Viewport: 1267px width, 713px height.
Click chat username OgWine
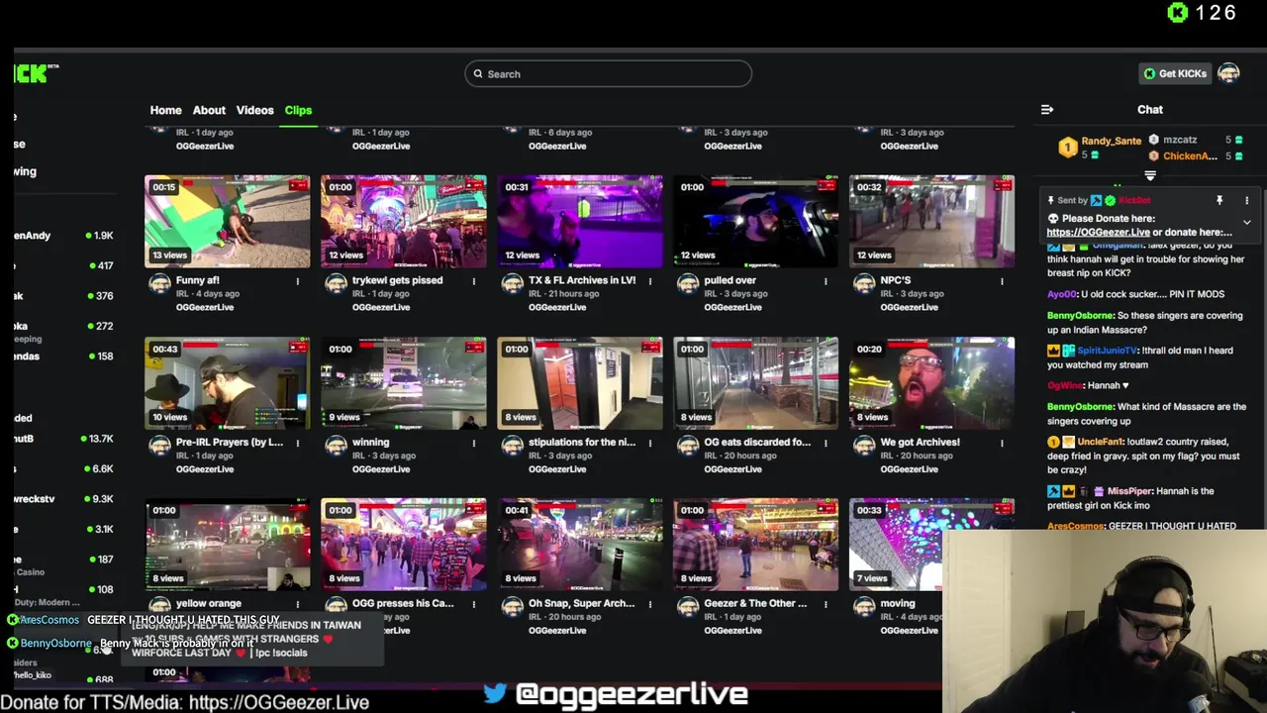[1065, 385]
